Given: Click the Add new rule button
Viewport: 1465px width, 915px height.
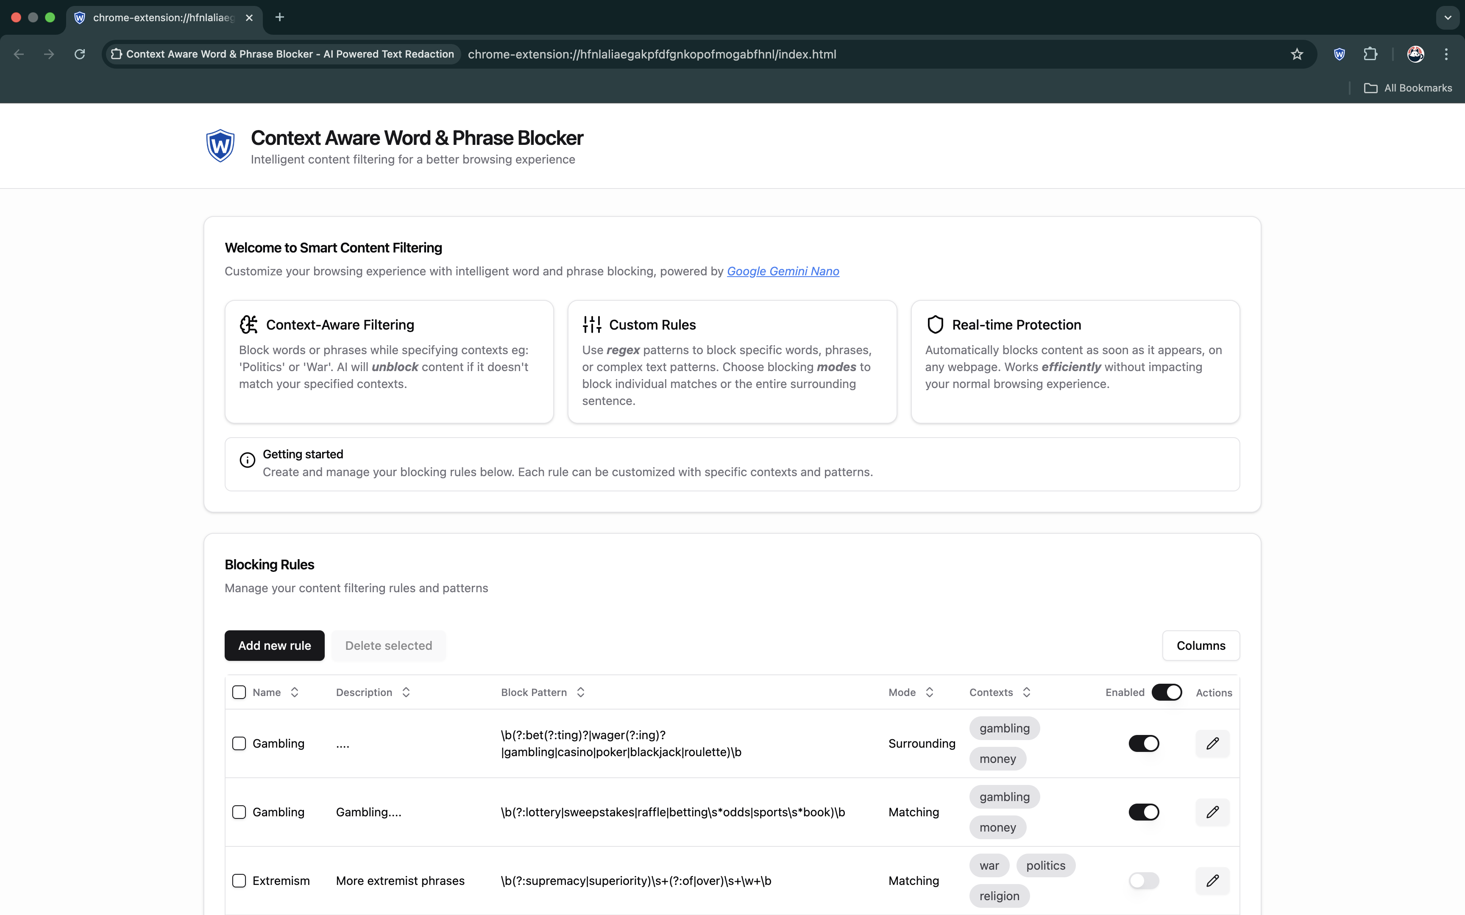Looking at the screenshot, I should (x=274, y=646).
